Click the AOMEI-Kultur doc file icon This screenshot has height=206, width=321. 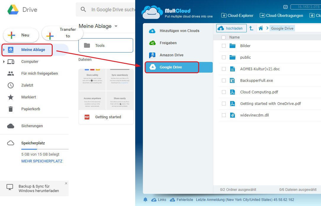(232, 69)
